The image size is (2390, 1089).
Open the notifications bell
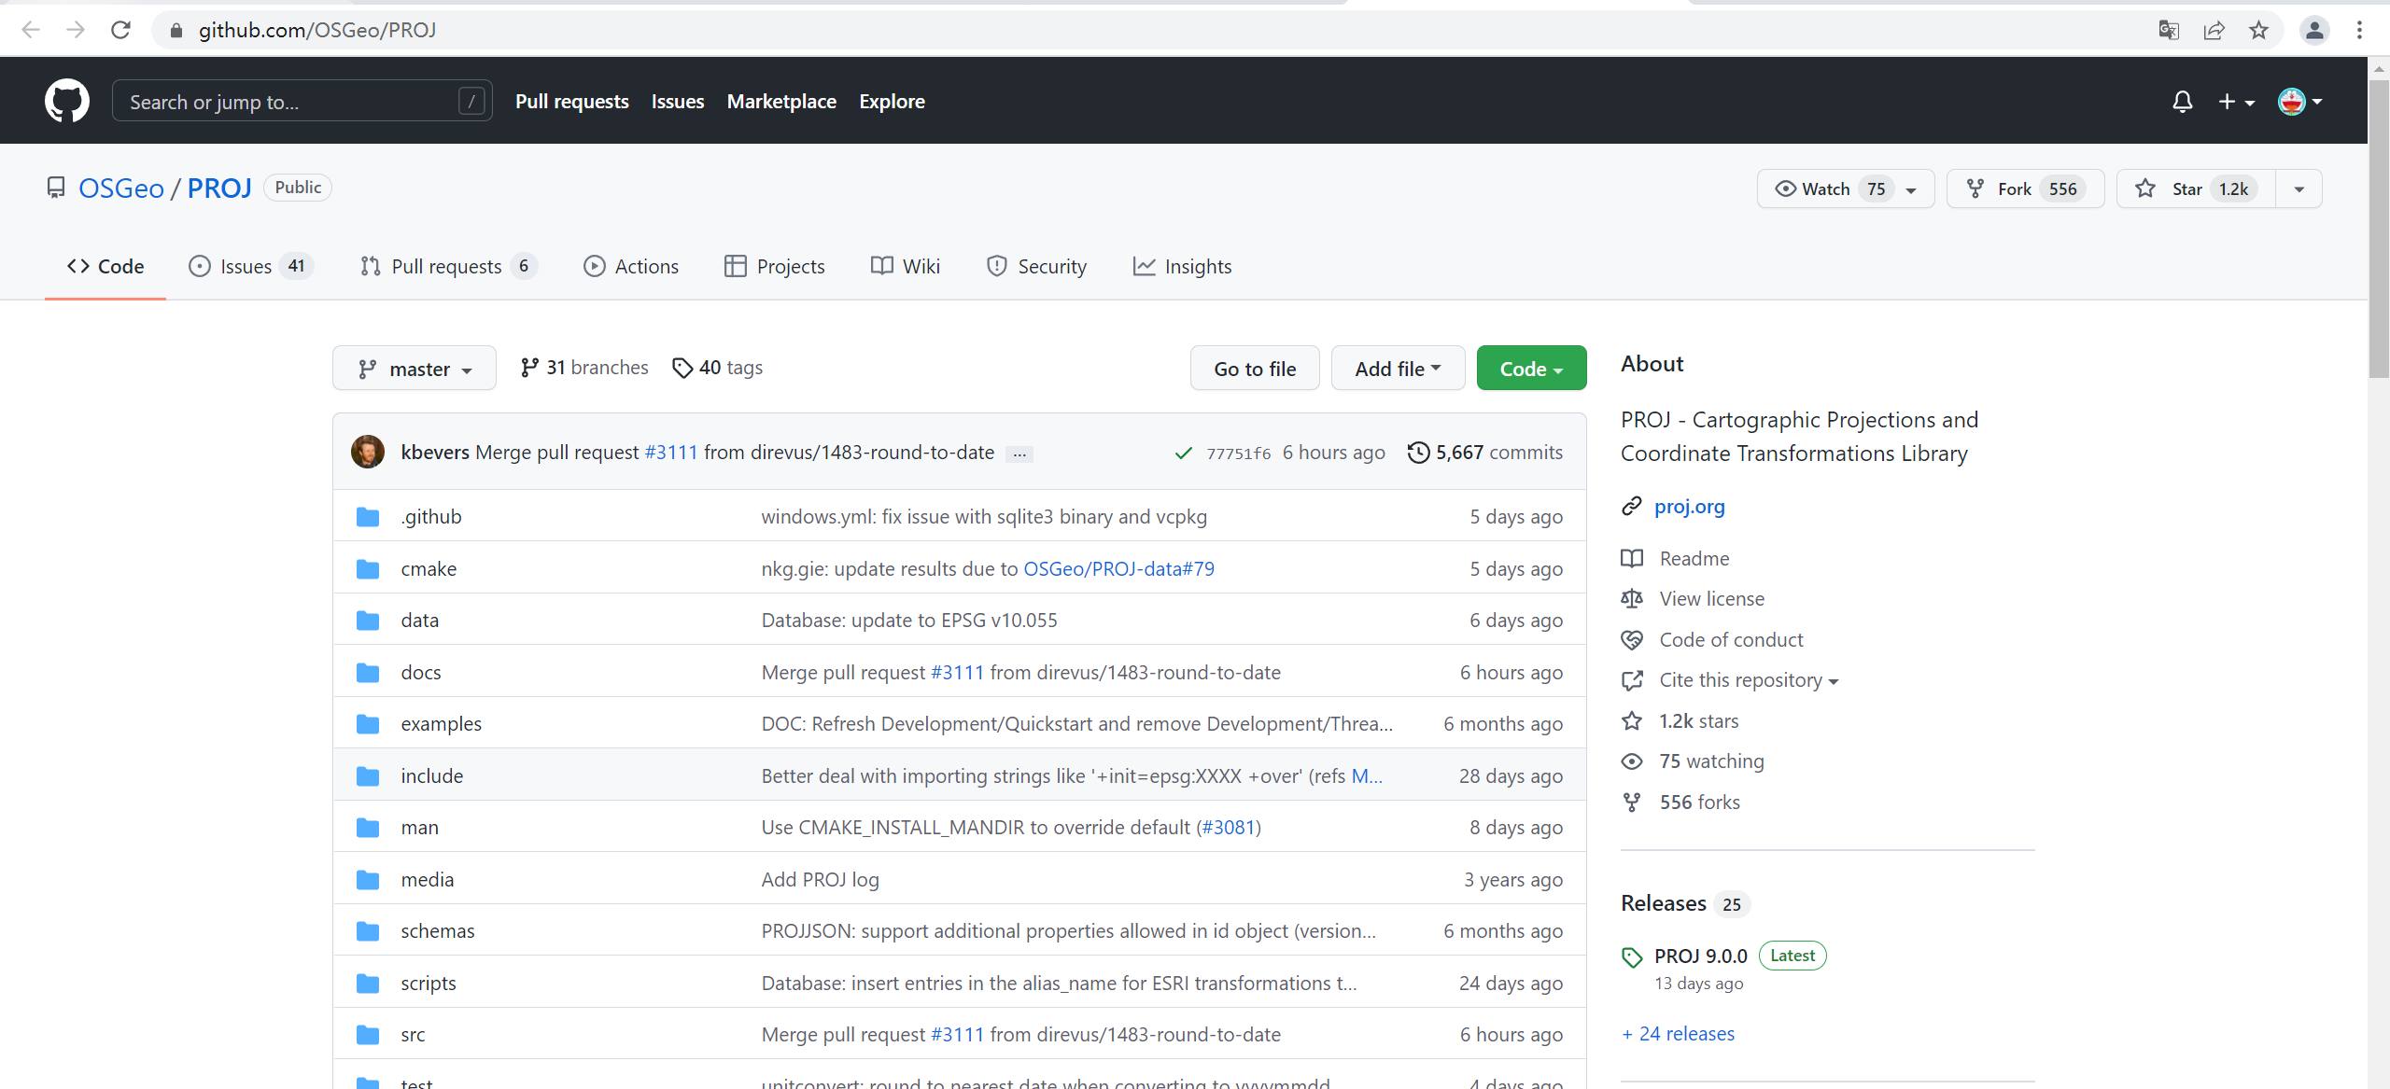(x=2182, y=102)
